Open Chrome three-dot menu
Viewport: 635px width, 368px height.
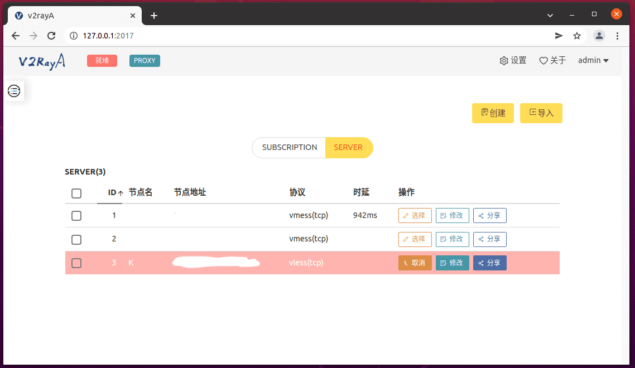point(617,36)
